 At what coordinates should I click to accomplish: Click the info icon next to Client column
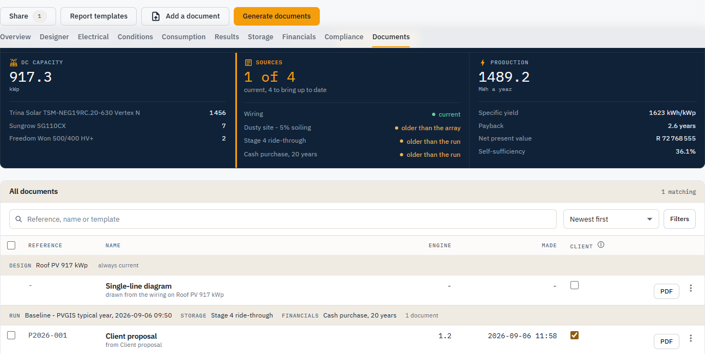[x=601, y=245]
